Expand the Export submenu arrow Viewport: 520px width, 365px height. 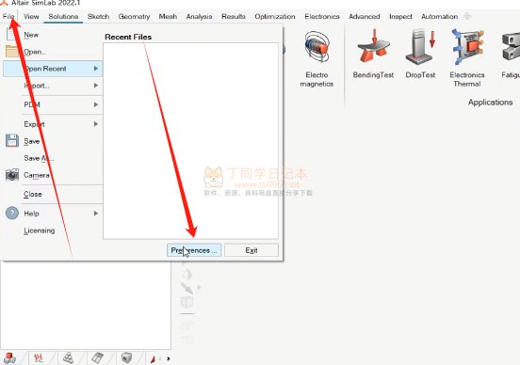(x=96, y=124)
